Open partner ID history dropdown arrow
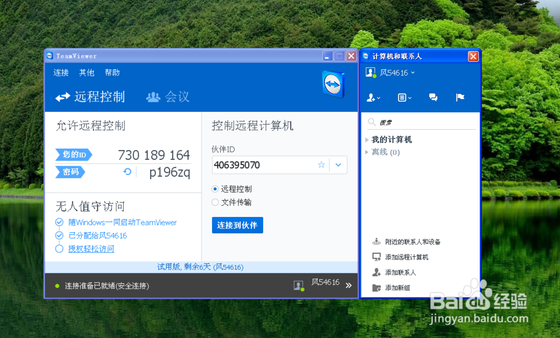This screenshot has width=560, height=338. [338, 165]
